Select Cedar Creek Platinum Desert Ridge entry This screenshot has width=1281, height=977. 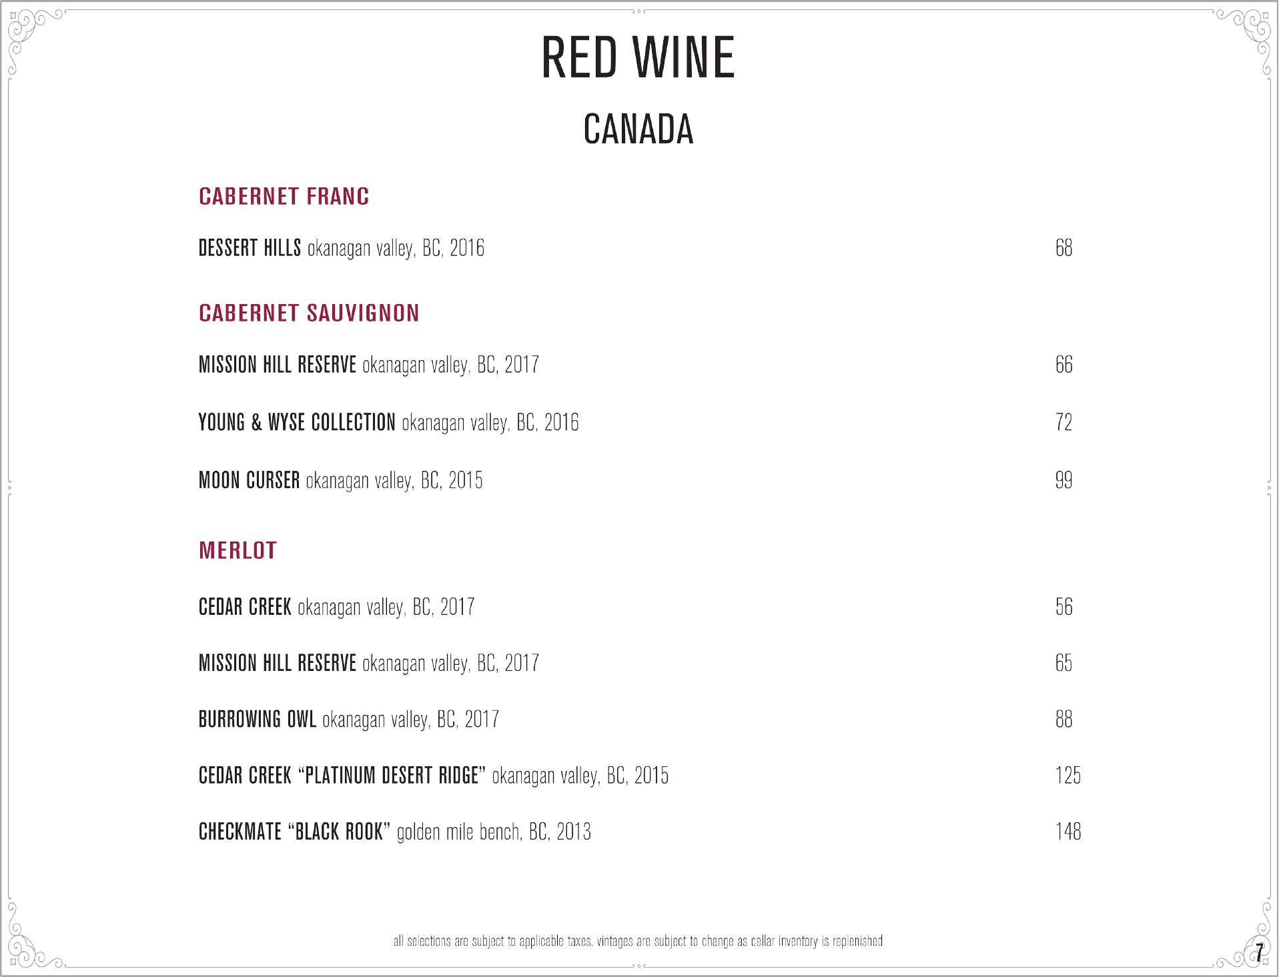(x=434, y=776)
